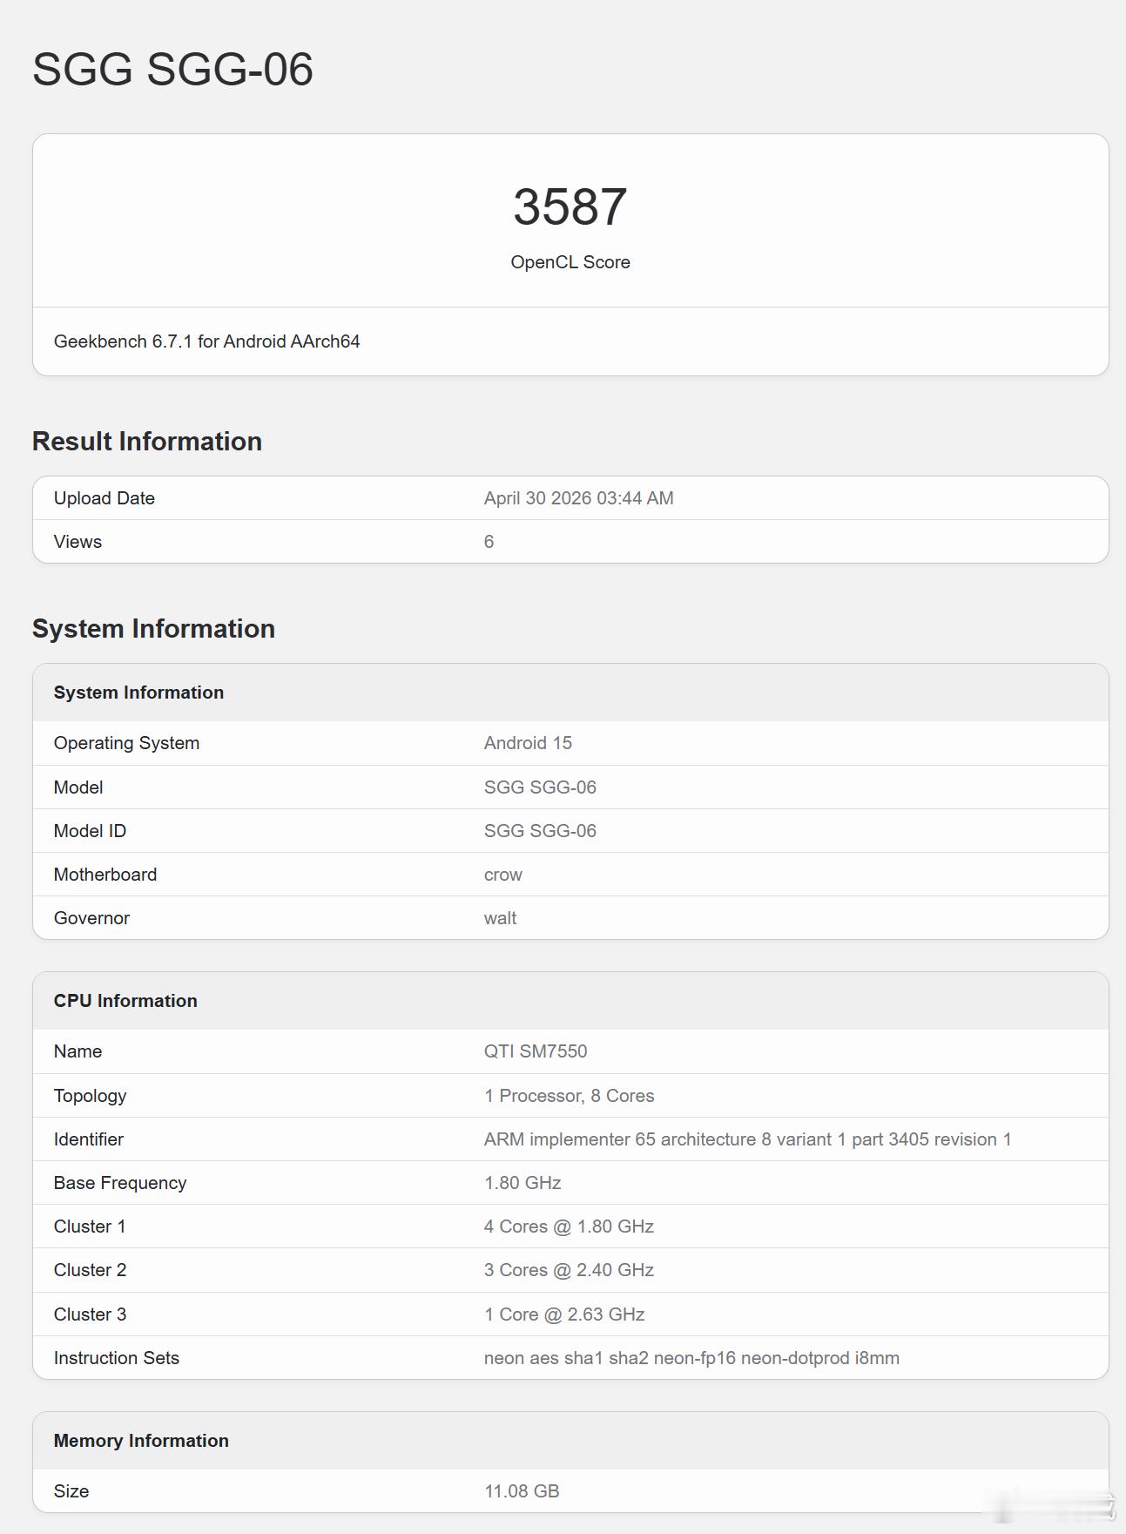Click the Result Information heading

pyautogui.click(x=147, y=442)
